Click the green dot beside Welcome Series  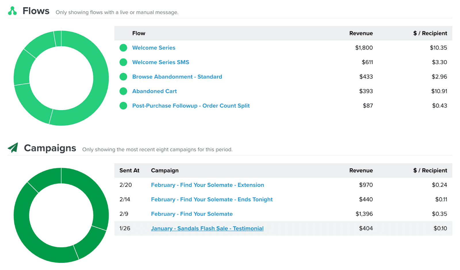click(x=123, y=48)
